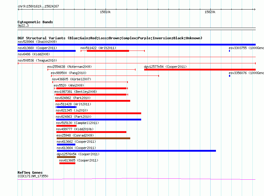264x196 pixels.
Task: Click the blue nsv528964 gain bar
Action: pos(136,45)
